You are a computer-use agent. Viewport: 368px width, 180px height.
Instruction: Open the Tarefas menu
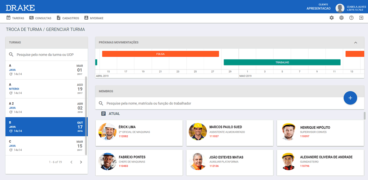(15, 18)
